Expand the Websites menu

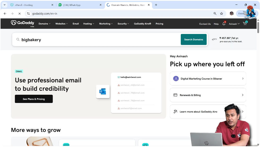(61, 24)
